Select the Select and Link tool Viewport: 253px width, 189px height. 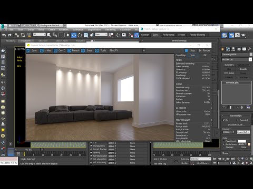click(x=17, y=35)
